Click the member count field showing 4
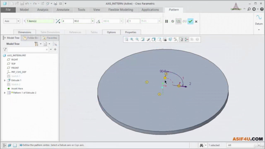This screenshot has height=149, width=265. coord(67,21)
